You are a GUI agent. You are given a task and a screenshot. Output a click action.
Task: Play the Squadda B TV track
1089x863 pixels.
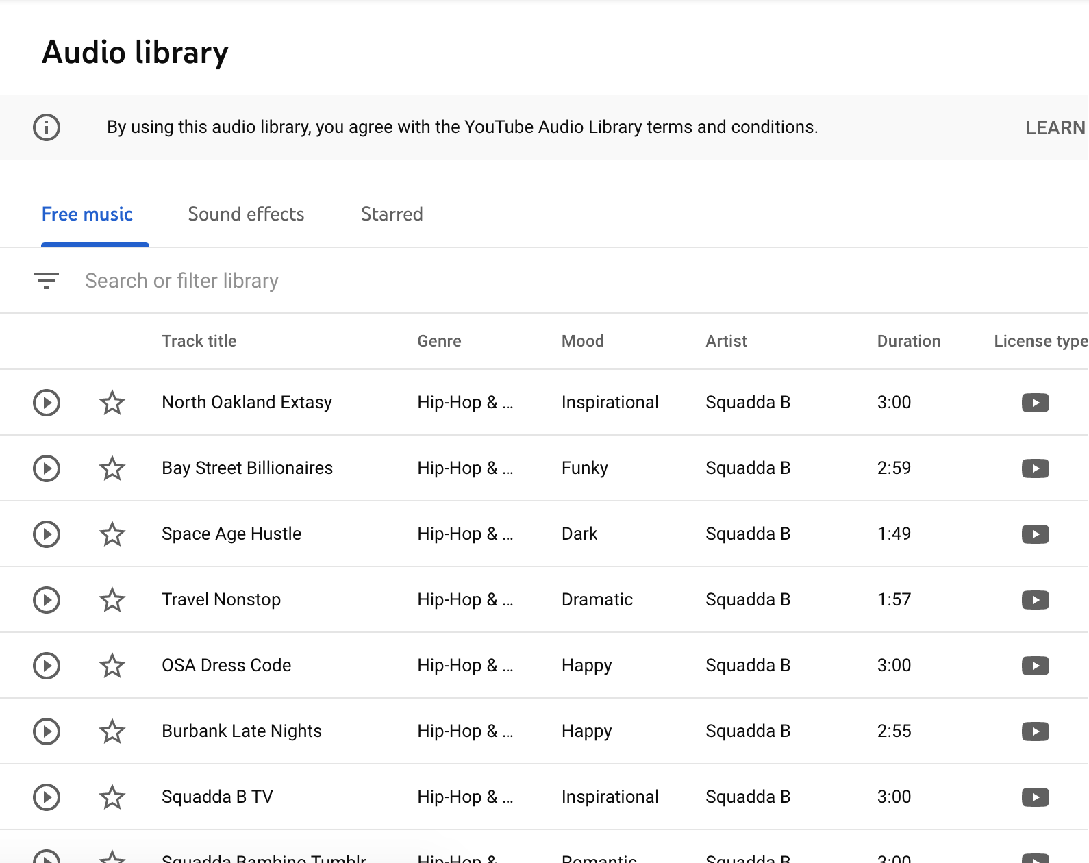tap(47, 797)
